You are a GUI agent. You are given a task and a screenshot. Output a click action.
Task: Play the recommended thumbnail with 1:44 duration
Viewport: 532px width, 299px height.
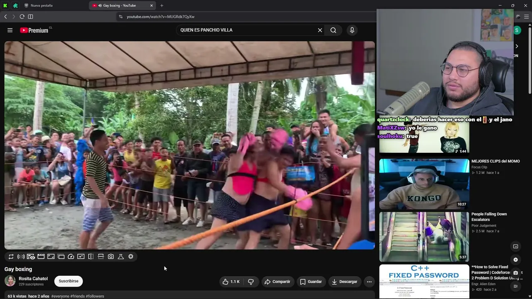tap(424, 135)
